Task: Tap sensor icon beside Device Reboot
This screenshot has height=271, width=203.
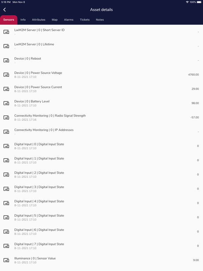Action: coord(6,60)
